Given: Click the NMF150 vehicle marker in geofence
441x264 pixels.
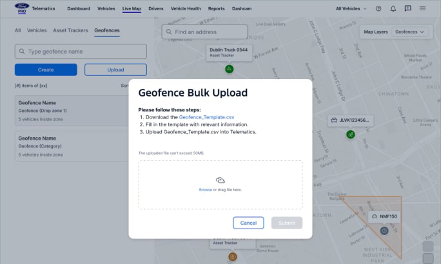Looking at the screenshot, I should (384, 230).
